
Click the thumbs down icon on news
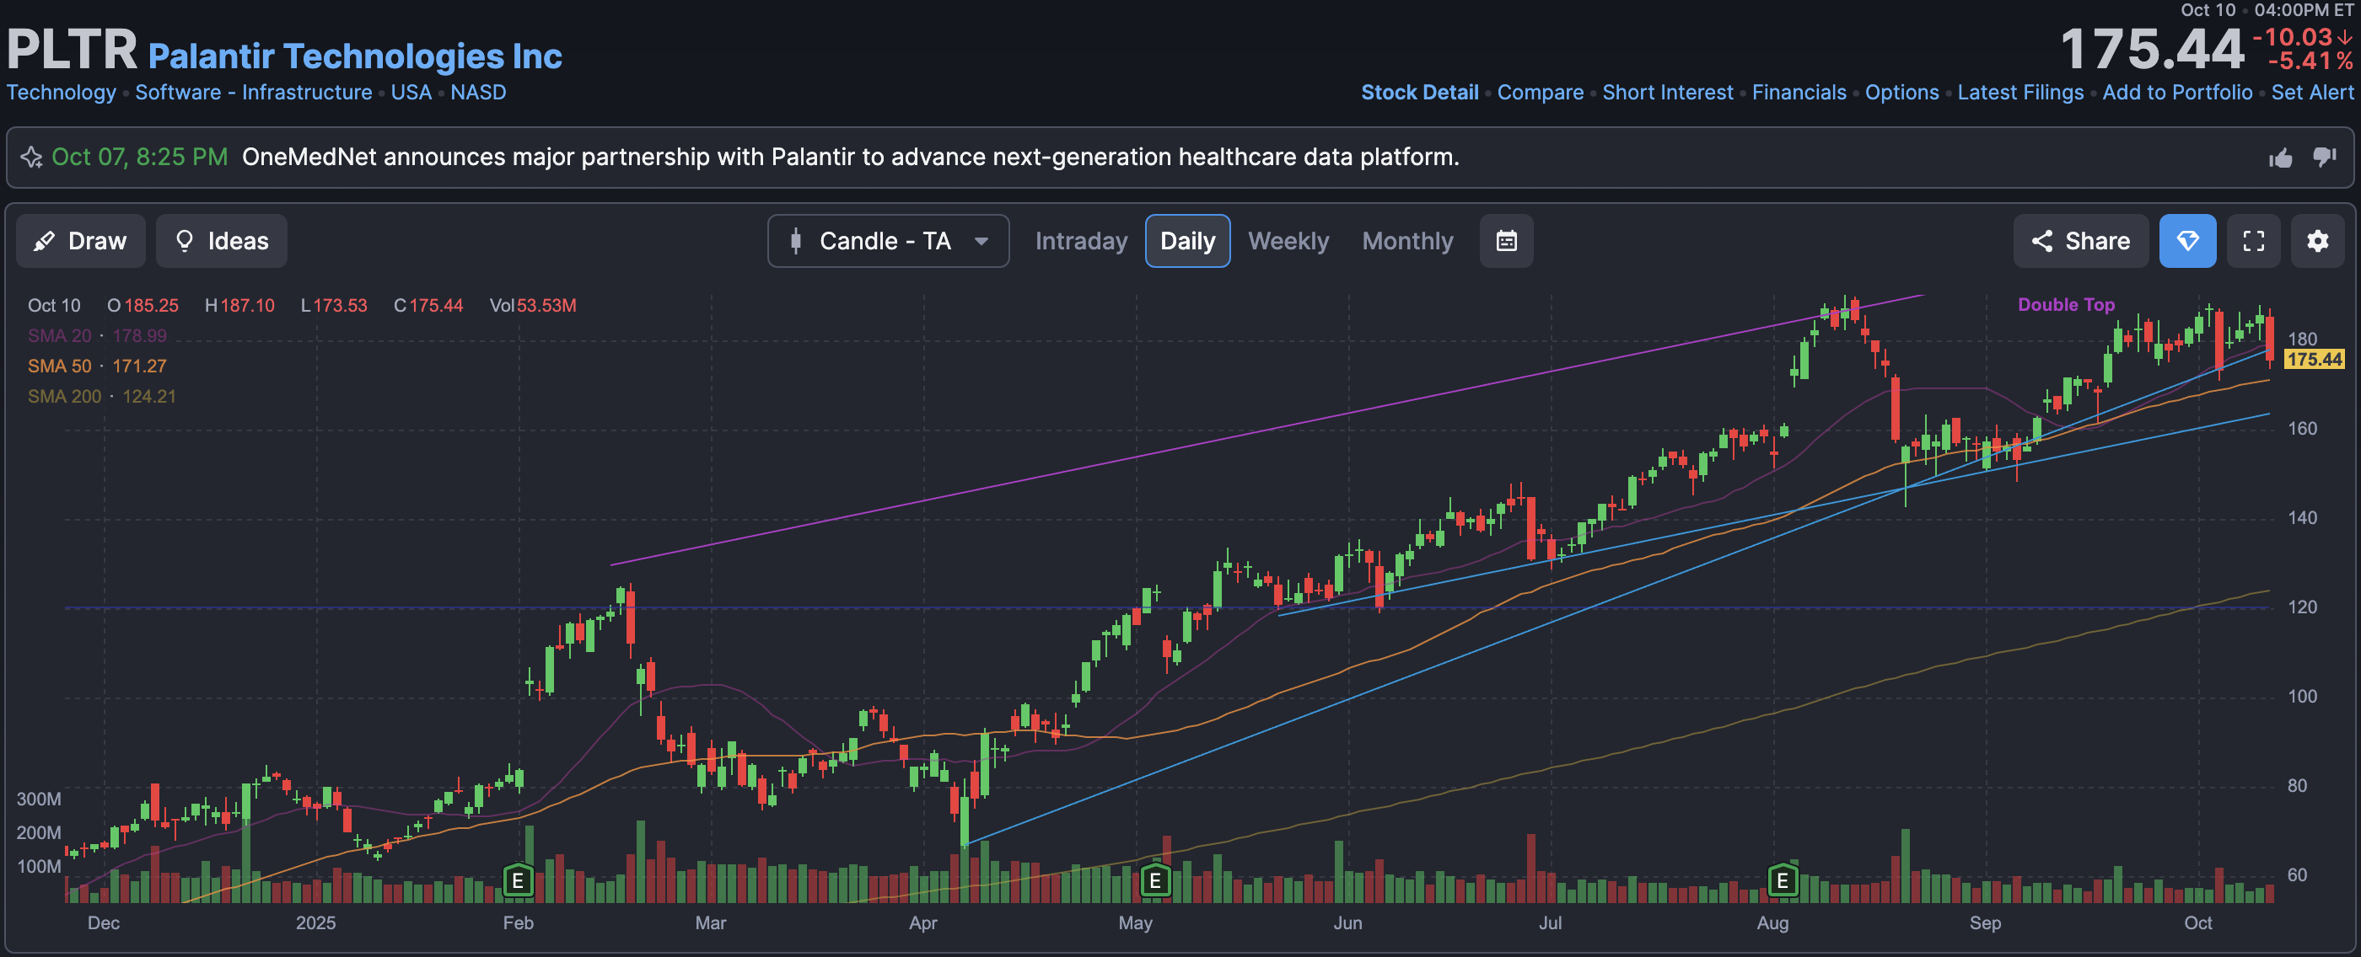pos(2325,158)
